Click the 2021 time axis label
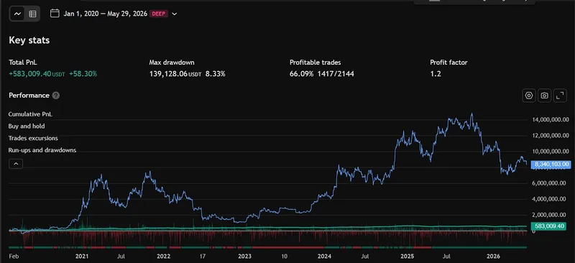 point(82,256)
